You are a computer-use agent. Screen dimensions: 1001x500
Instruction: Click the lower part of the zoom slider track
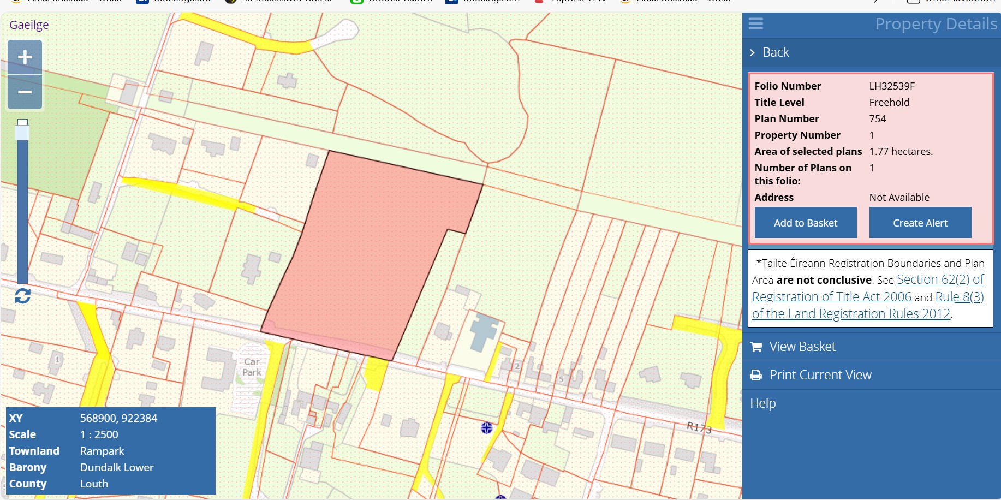click(x=22, y=246)
